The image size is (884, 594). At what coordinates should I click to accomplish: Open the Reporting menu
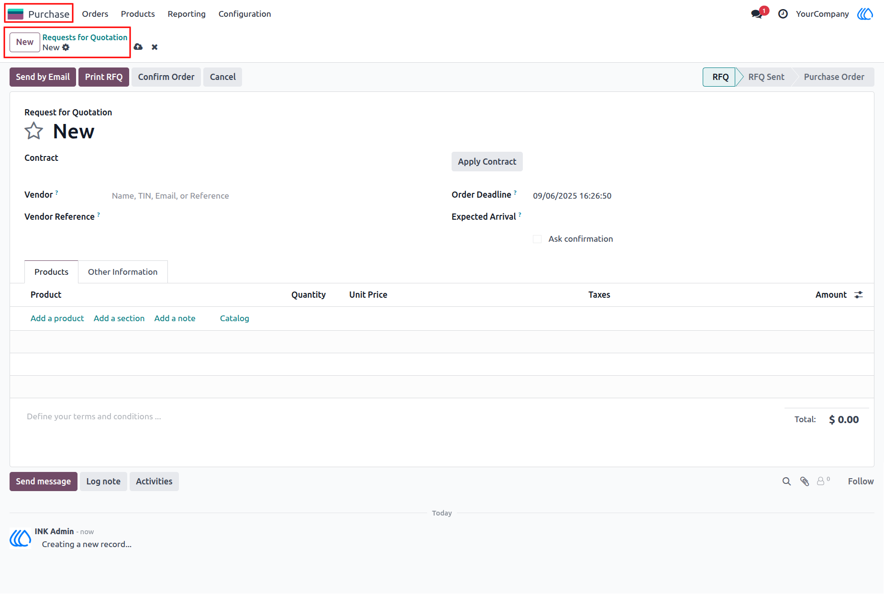[x=187, y=14]
